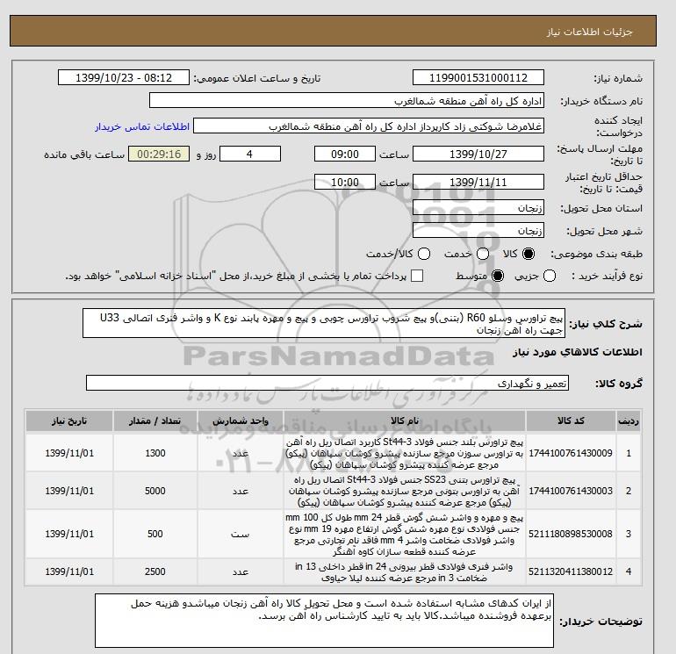Image resolution: width=676 pixels, height=654 pixels.
Task: Open the اطلاعات تماس خریدار link
Action: pyautogui.click(x=142, y=126)
